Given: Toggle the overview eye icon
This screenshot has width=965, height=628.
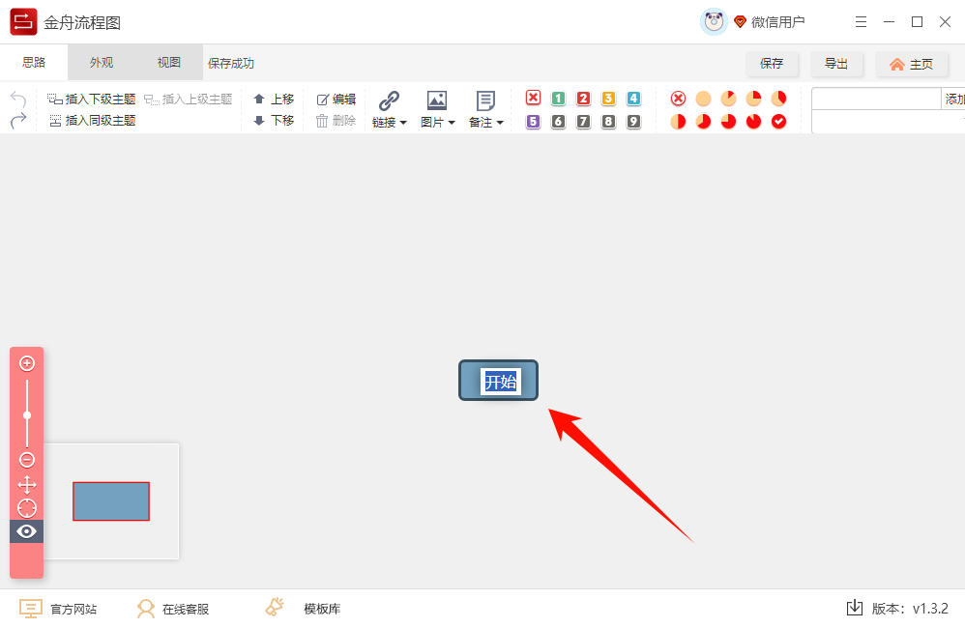Looking at the screenshot, I should click(26, 530).
